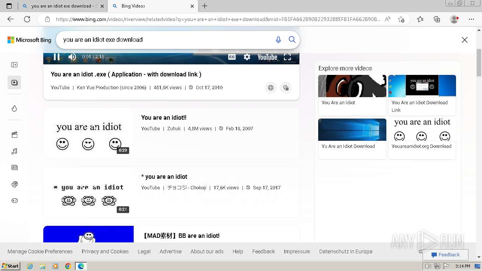The image size is (482, 271).
Task: Click the Bing search text field
Action: 166,40
